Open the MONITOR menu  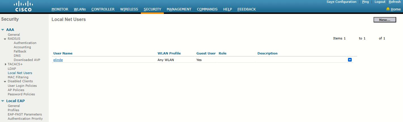coord(60,9)
